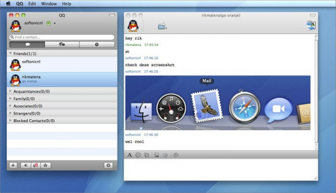Open chat history clock icon

[x=176, y=155]
